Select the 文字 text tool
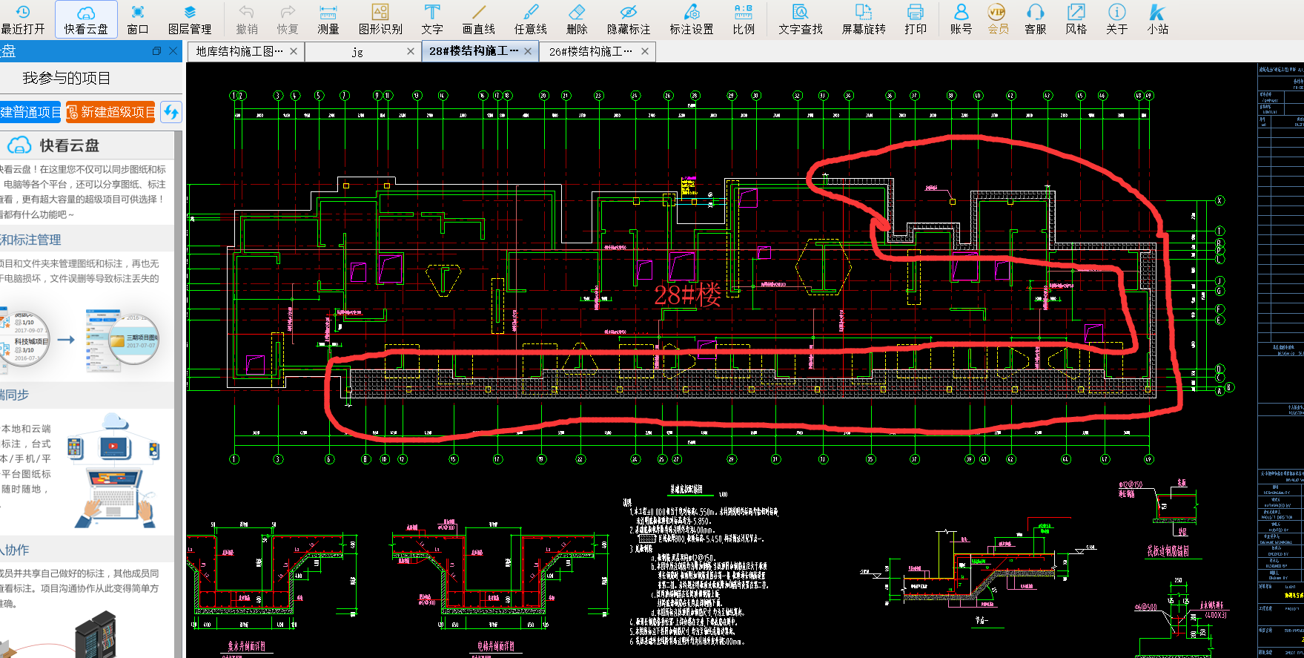Viewport: 1304px width, 658px height. click(x=432, y=19)
